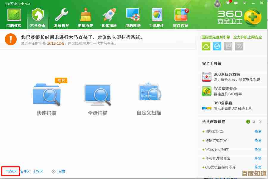The height and width of the screenshot is (179, 268).
Task: Start a 快速扫描 quick scan
Action: point(46,95)
